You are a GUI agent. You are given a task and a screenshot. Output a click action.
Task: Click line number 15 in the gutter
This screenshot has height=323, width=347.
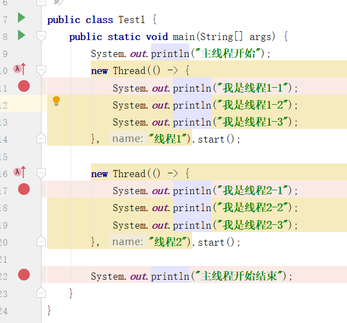click(x=4, y=157)
